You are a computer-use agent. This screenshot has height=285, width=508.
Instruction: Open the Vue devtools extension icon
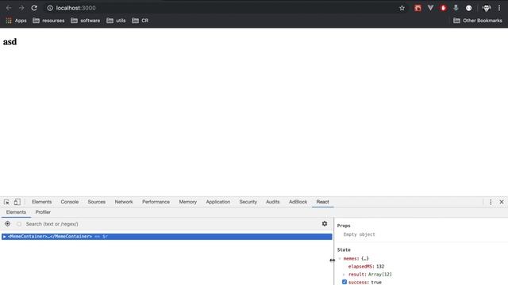tap(430, 8)
